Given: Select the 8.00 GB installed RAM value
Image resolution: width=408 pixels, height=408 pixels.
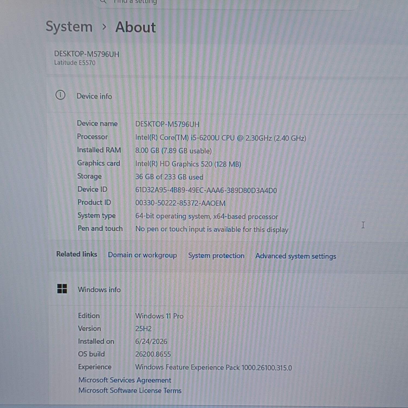Looking at the screenshot, I should [174, 151].
